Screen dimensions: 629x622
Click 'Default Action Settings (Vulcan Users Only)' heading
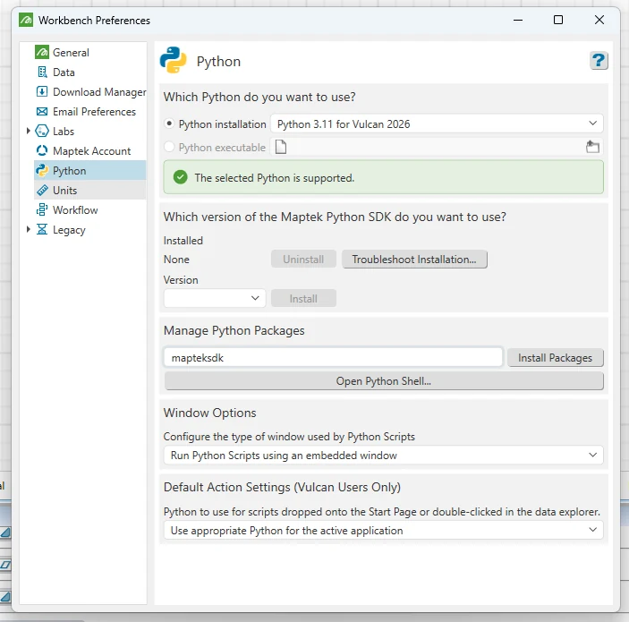pos(282,487)
